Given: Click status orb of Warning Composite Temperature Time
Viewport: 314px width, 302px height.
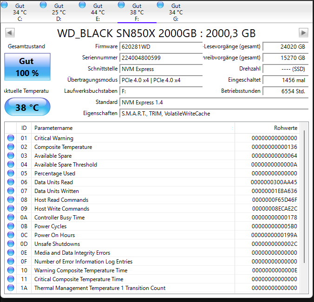Looking at the screenshot, I should (11, 270).
